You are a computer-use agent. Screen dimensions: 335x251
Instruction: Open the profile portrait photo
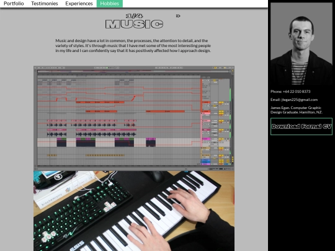(301, 44)
